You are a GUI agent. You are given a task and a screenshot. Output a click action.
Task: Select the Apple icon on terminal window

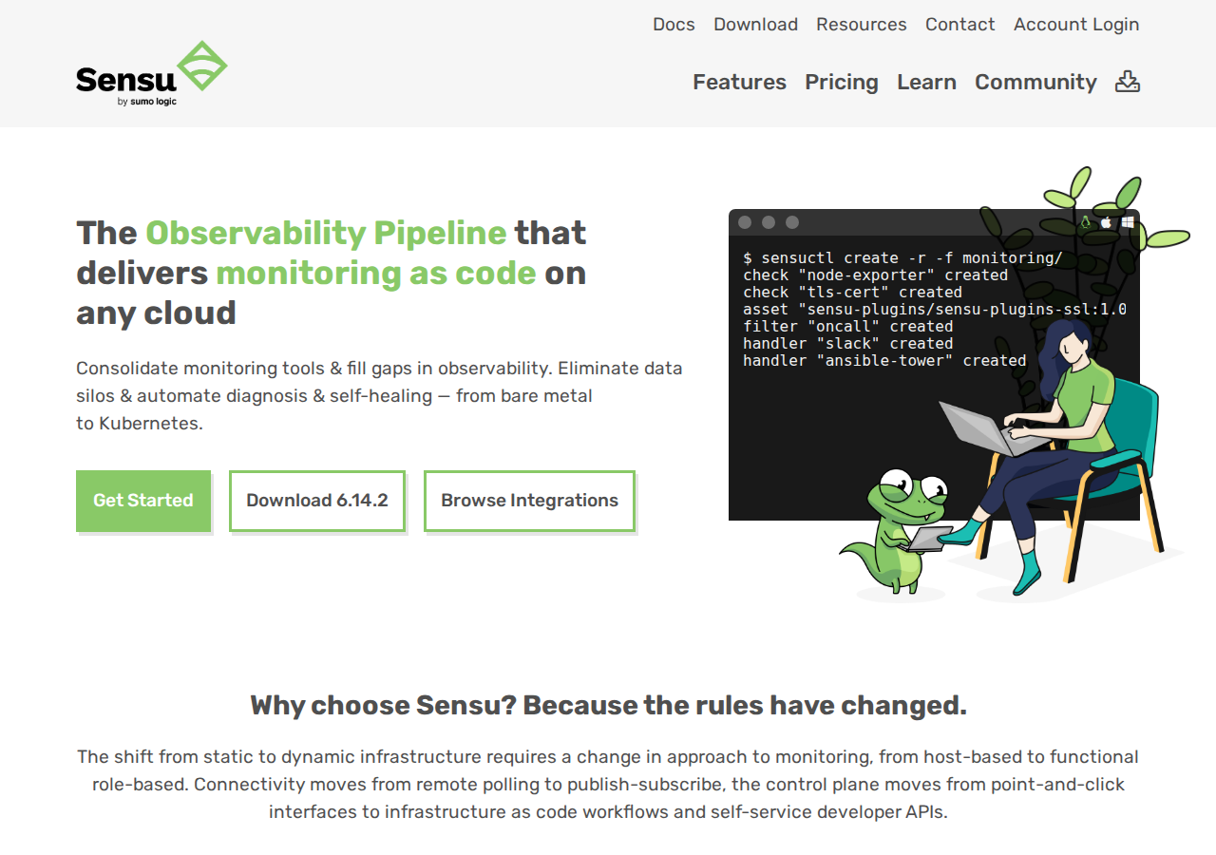pos(1107,222)
